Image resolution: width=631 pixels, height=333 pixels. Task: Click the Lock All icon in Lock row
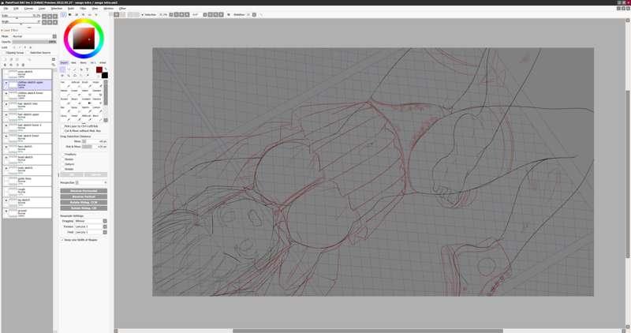click(x=30, y=47)
